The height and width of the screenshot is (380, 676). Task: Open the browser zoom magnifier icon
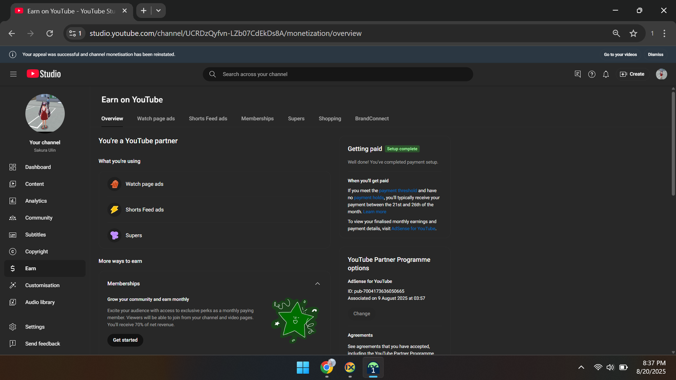point(616,33)
